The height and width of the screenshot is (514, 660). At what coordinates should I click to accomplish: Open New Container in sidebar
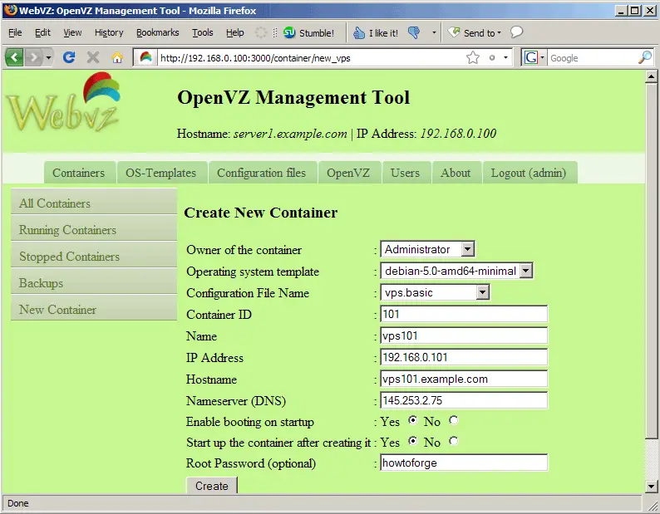coord(94,309)
